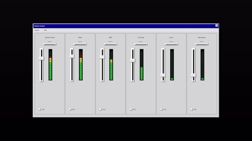252x141 pixels.
Task: Click the Wave level meter
Action: [x=81, y=65]
